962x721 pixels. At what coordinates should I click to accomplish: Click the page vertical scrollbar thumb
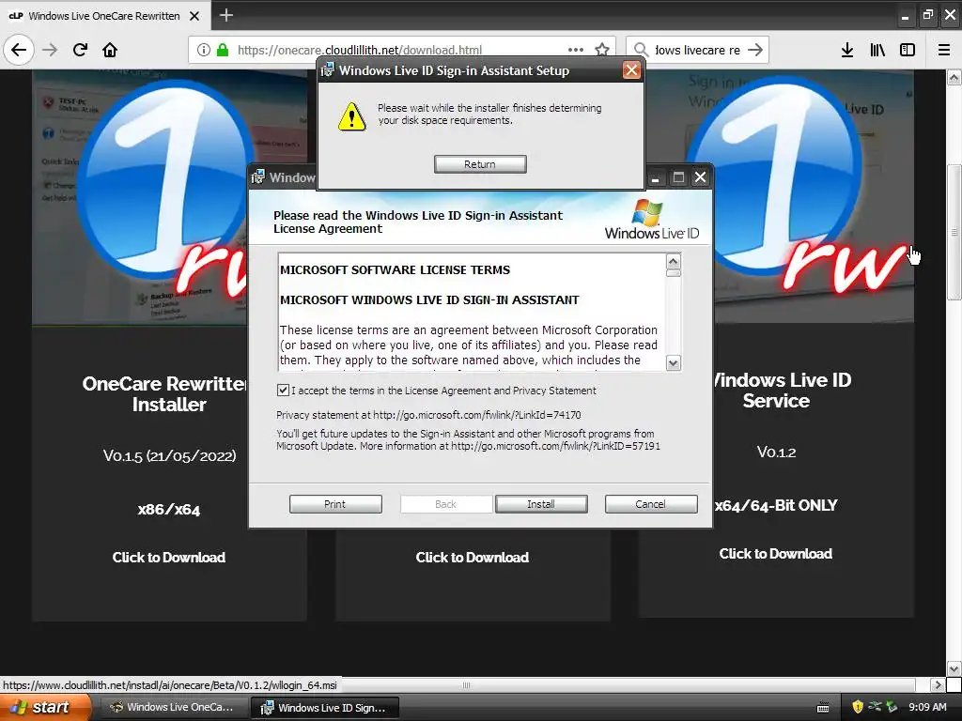[x=954, y=232]
